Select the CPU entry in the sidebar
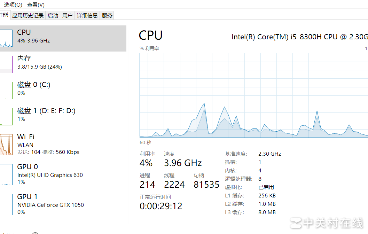The image size is (368, 234). (52, 36)
